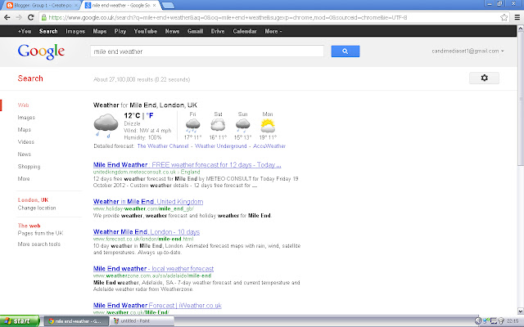Expand More in the left sidebar

(x=24, y=178)
